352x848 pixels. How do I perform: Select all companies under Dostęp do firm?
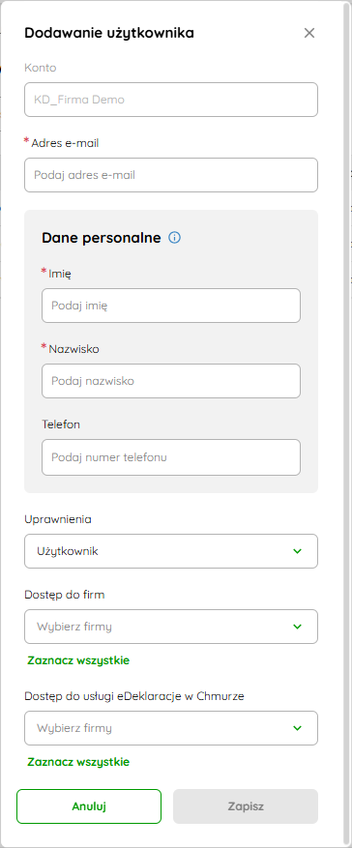click(78, 660)
